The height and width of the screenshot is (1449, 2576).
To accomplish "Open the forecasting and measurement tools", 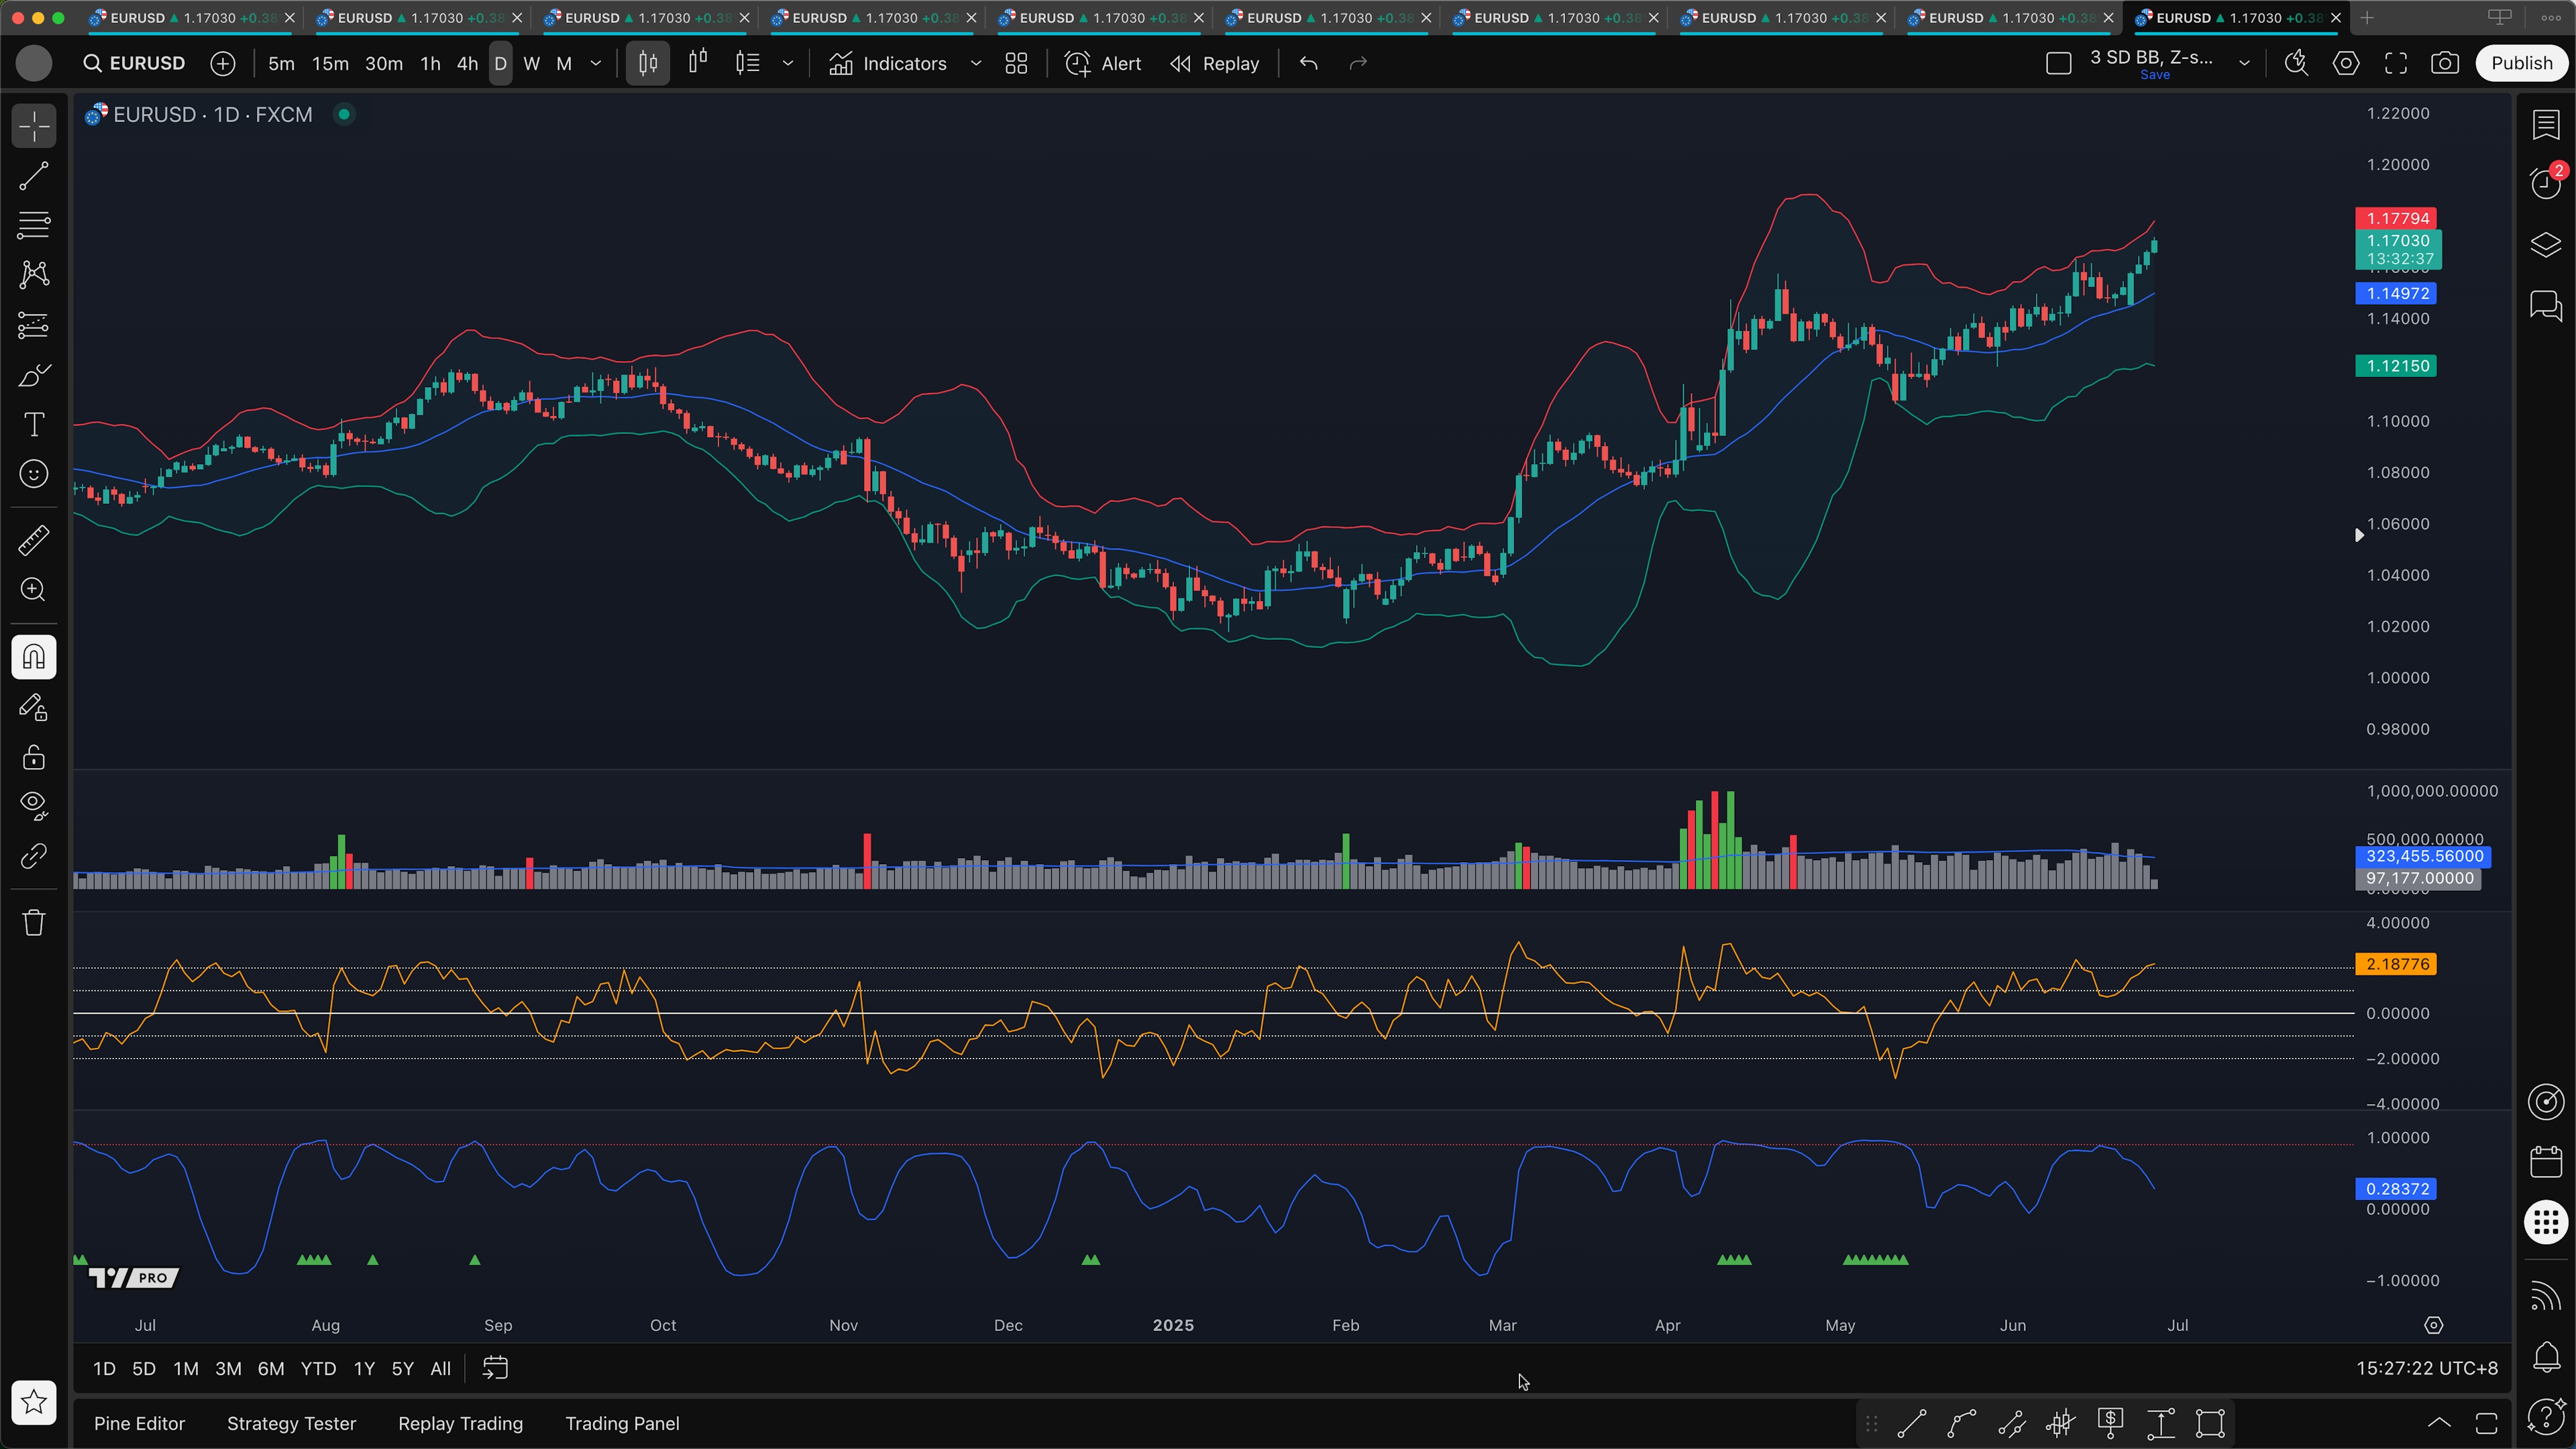I will (x=34, y=325).
